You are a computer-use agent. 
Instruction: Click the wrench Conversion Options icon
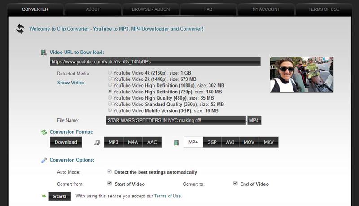click(x=44, y=160)
